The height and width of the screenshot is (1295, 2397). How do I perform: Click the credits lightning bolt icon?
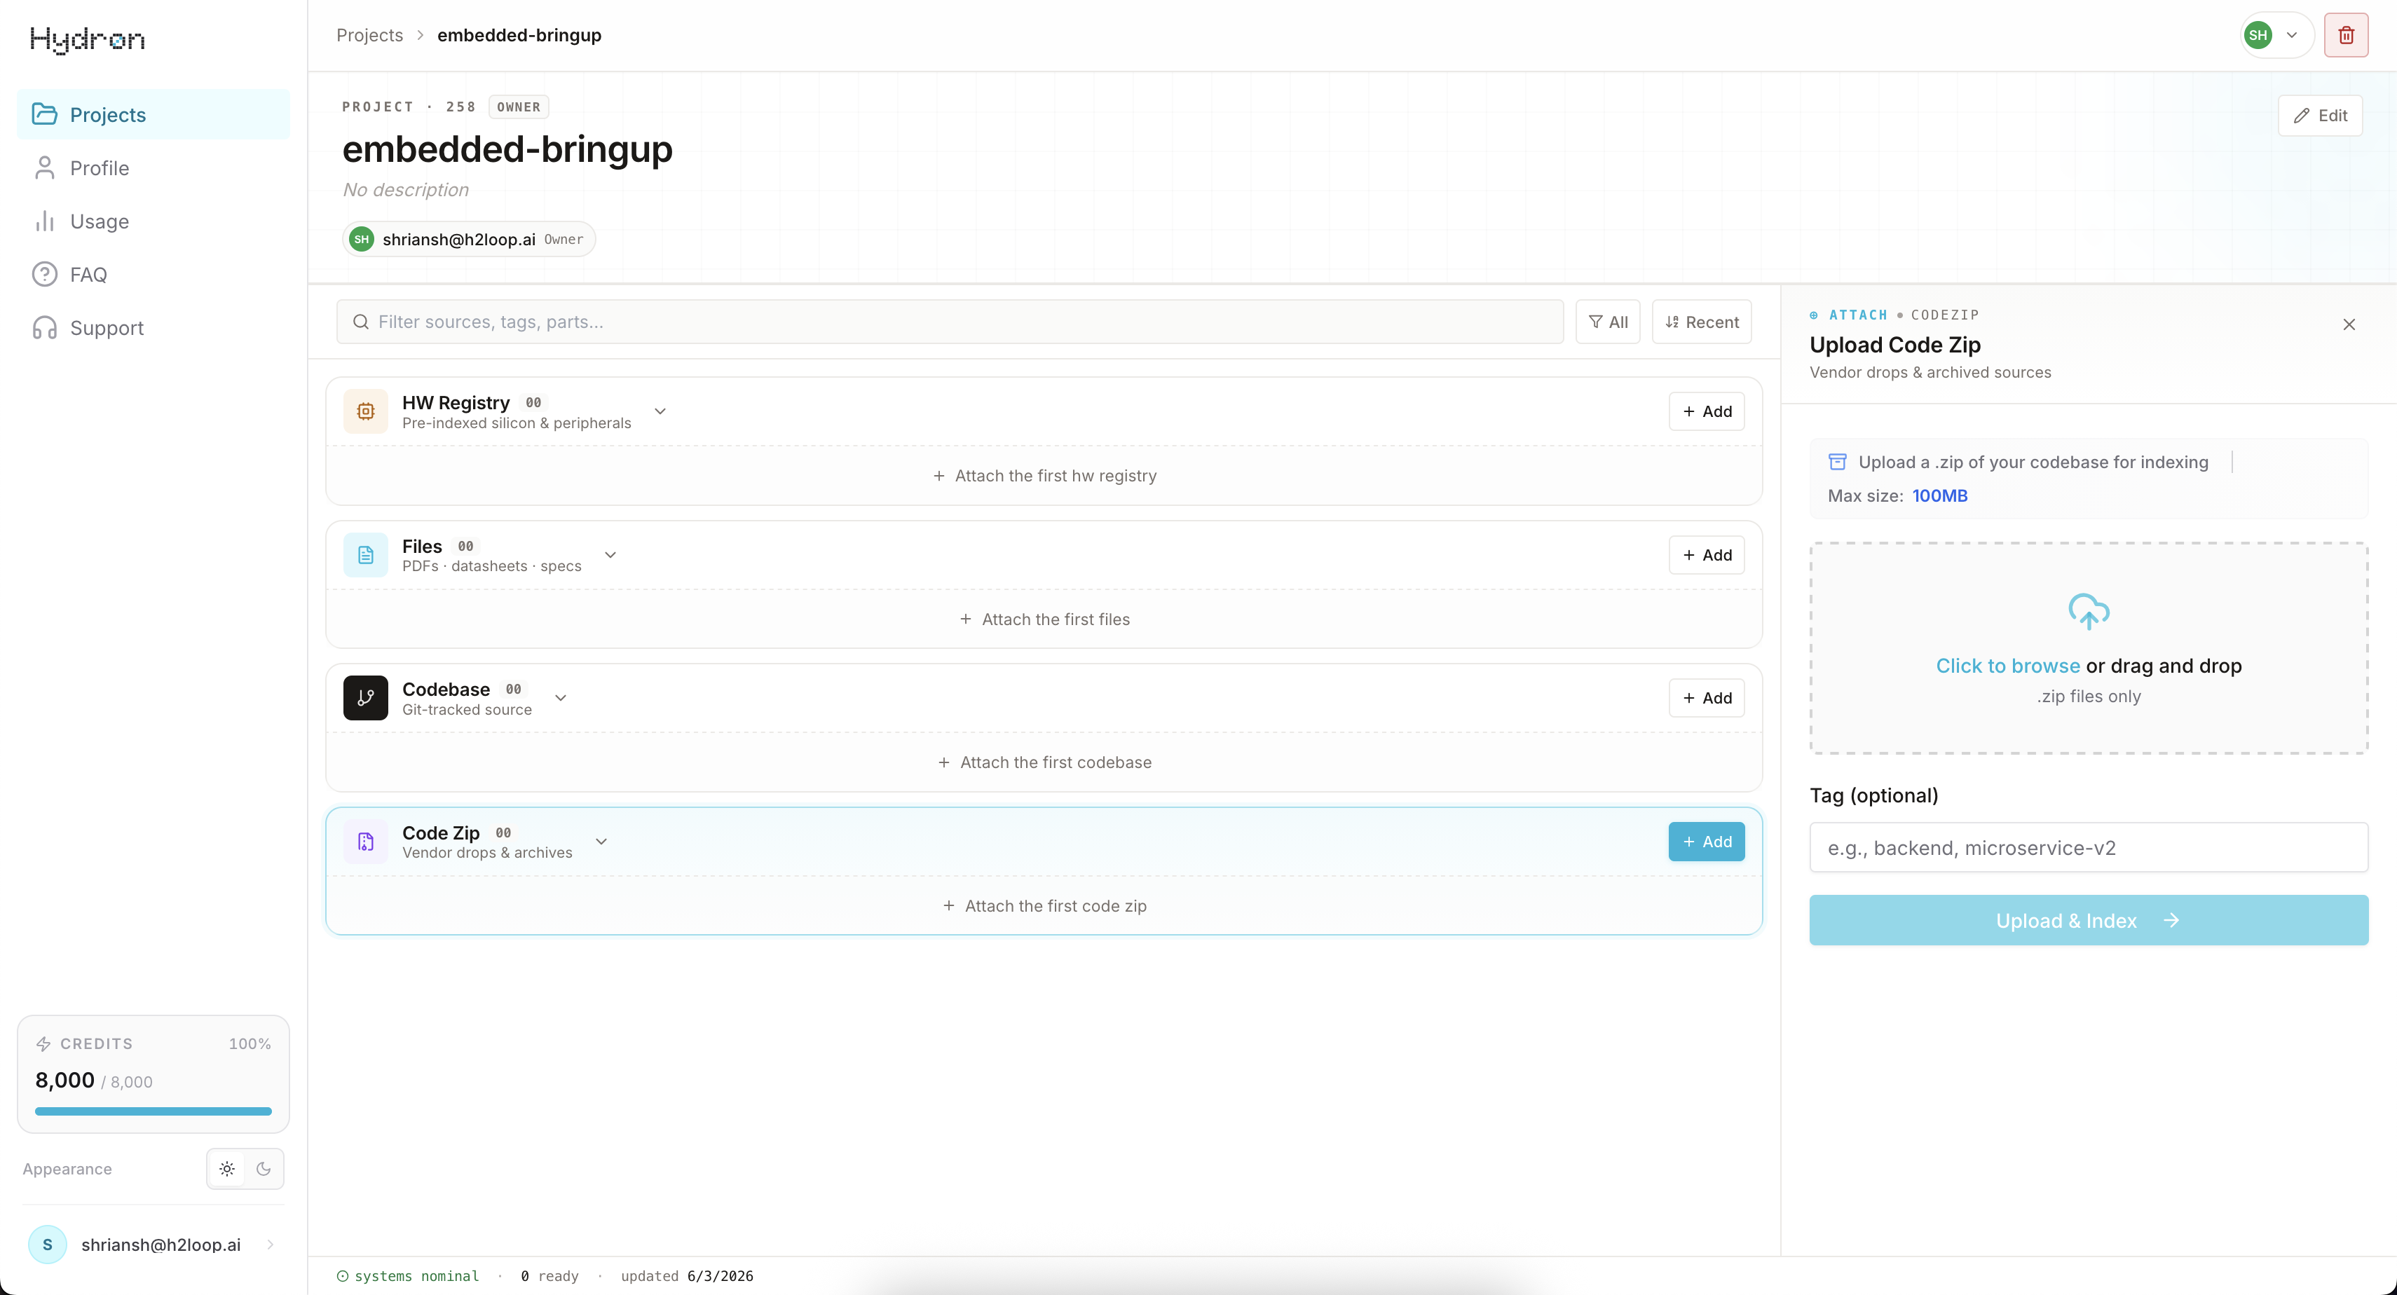point(43,1044)
